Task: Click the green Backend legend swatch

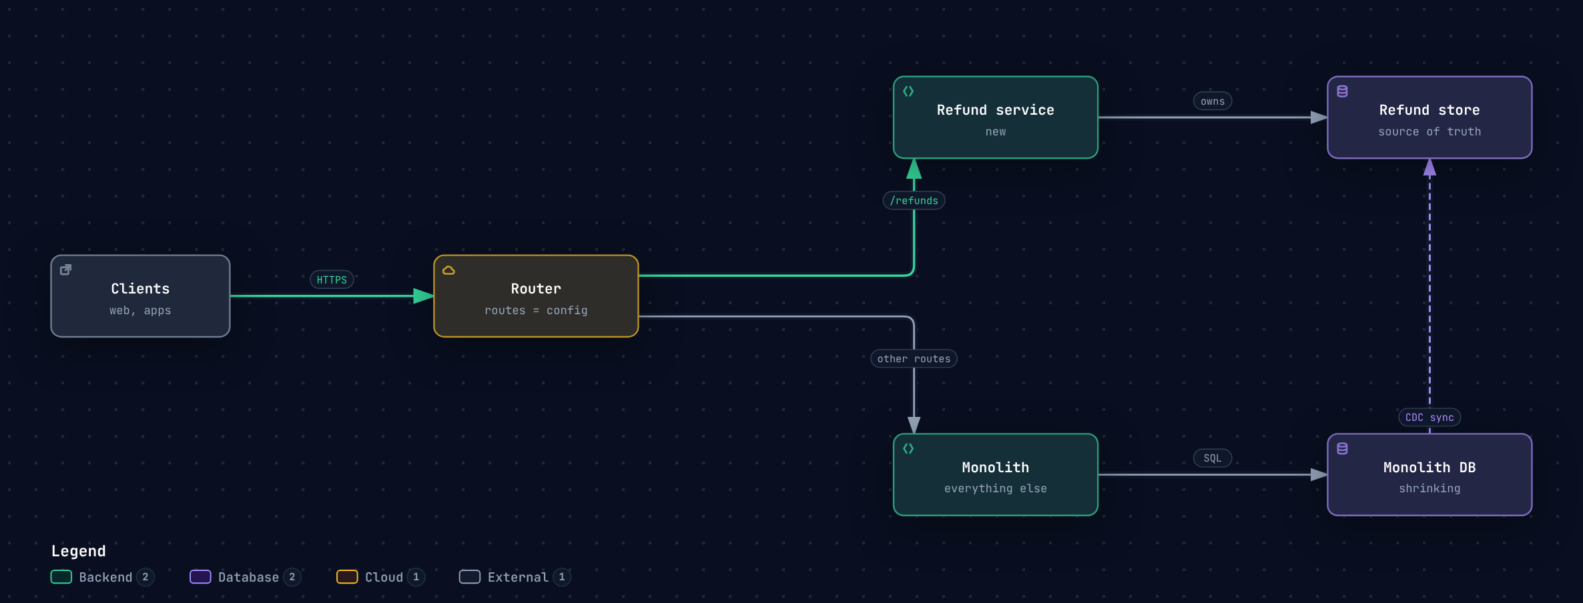Action: tap(61, 577)
